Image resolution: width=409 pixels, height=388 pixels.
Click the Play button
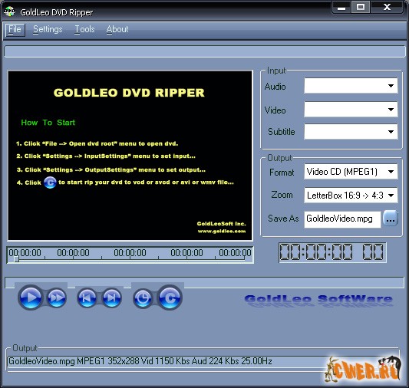[x=31, y=298]
